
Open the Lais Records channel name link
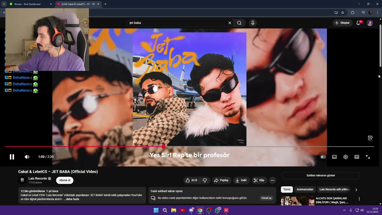[38, 179]
